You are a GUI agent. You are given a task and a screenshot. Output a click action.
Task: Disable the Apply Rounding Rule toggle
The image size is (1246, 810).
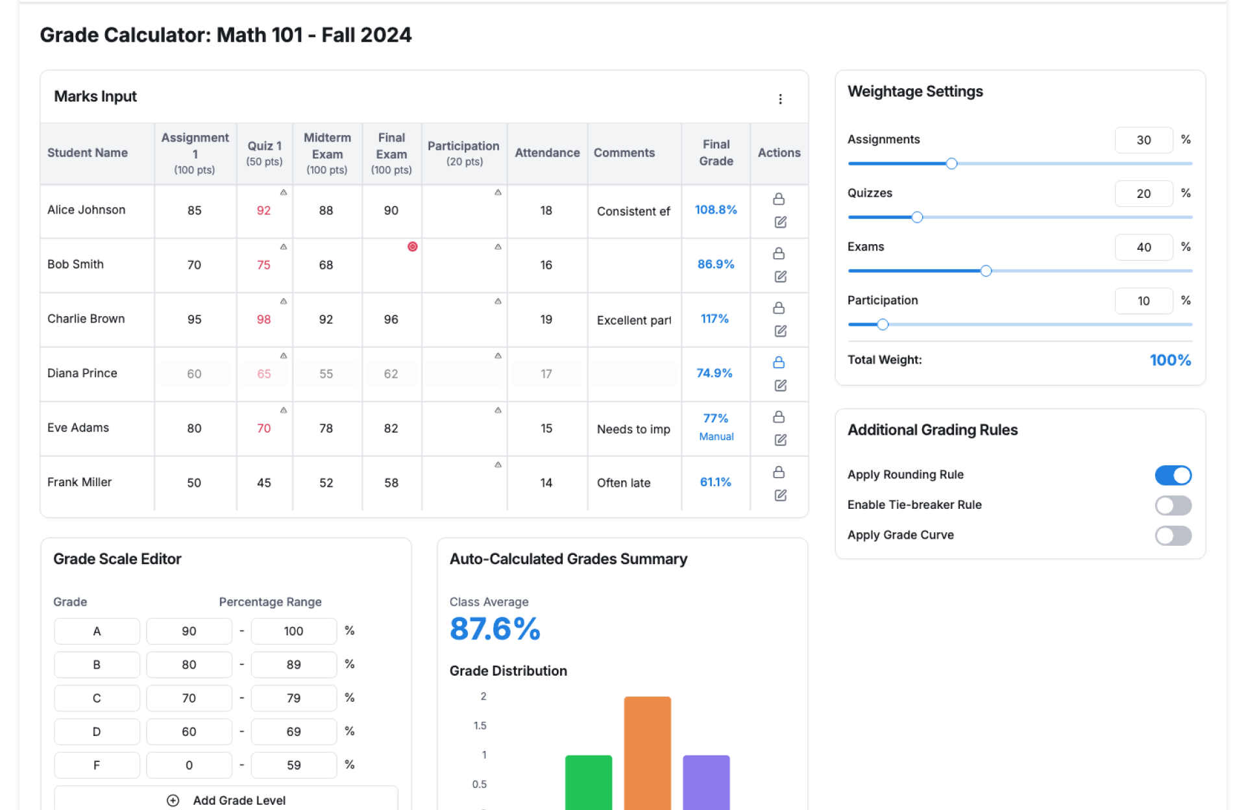(1173, 475)
